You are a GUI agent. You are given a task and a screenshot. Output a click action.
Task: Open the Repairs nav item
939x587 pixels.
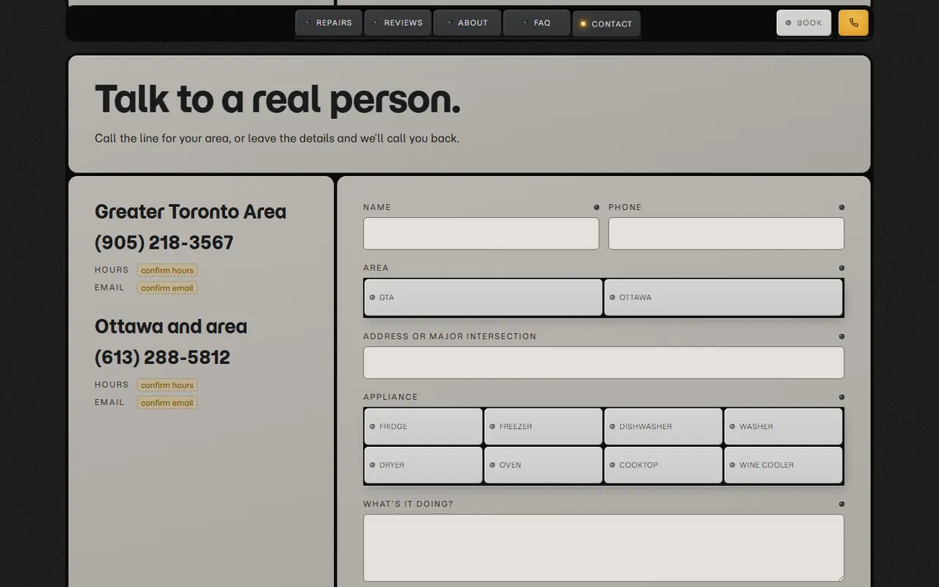329,23
